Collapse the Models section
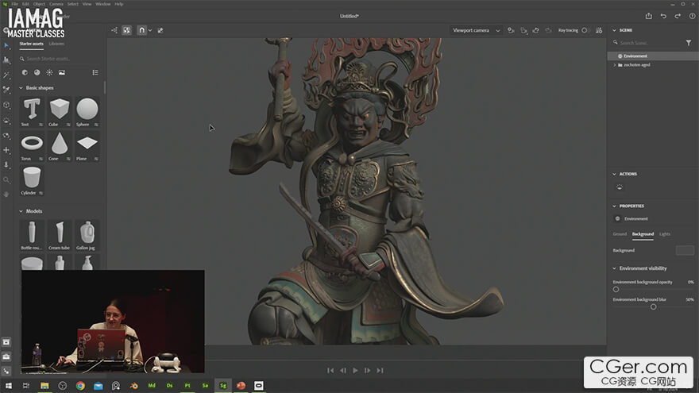699x393 pixels. click(21, 211)
